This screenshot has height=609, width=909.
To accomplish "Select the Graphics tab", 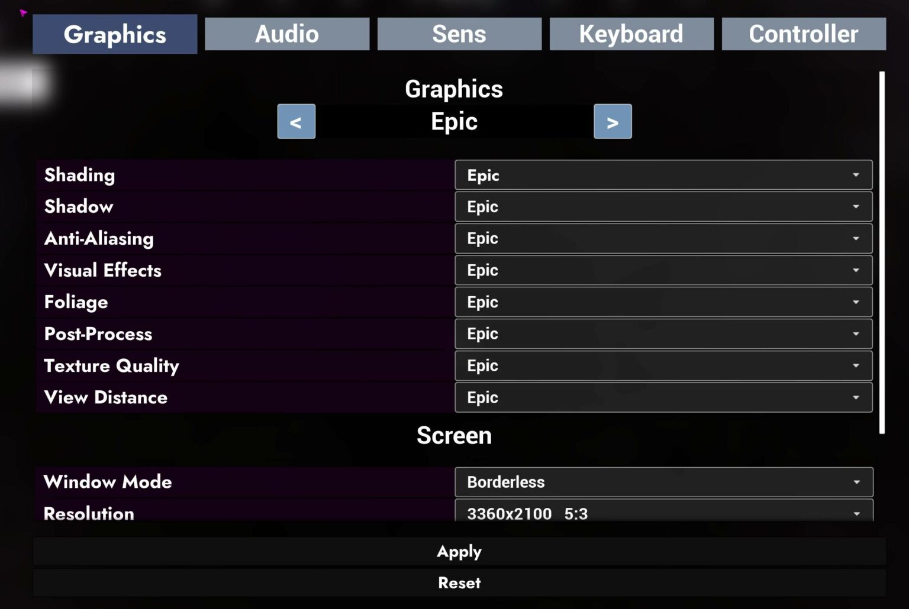I will [x=114, y=34].
